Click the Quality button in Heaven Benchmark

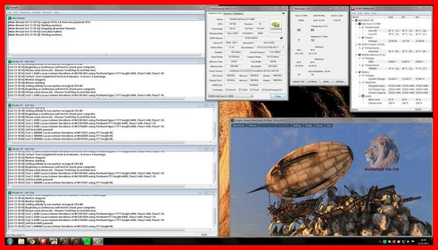pyautogui.click(x=309, y=126)
